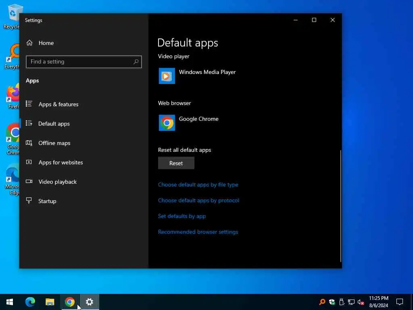
Task: Close the Settings window
Action: pos(333,20)
